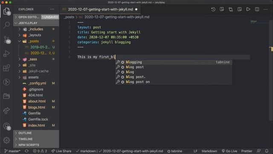The image size is (273, 154).
Task: Expand the OPEN EDITORS section
Action: [x=36, y=17]
